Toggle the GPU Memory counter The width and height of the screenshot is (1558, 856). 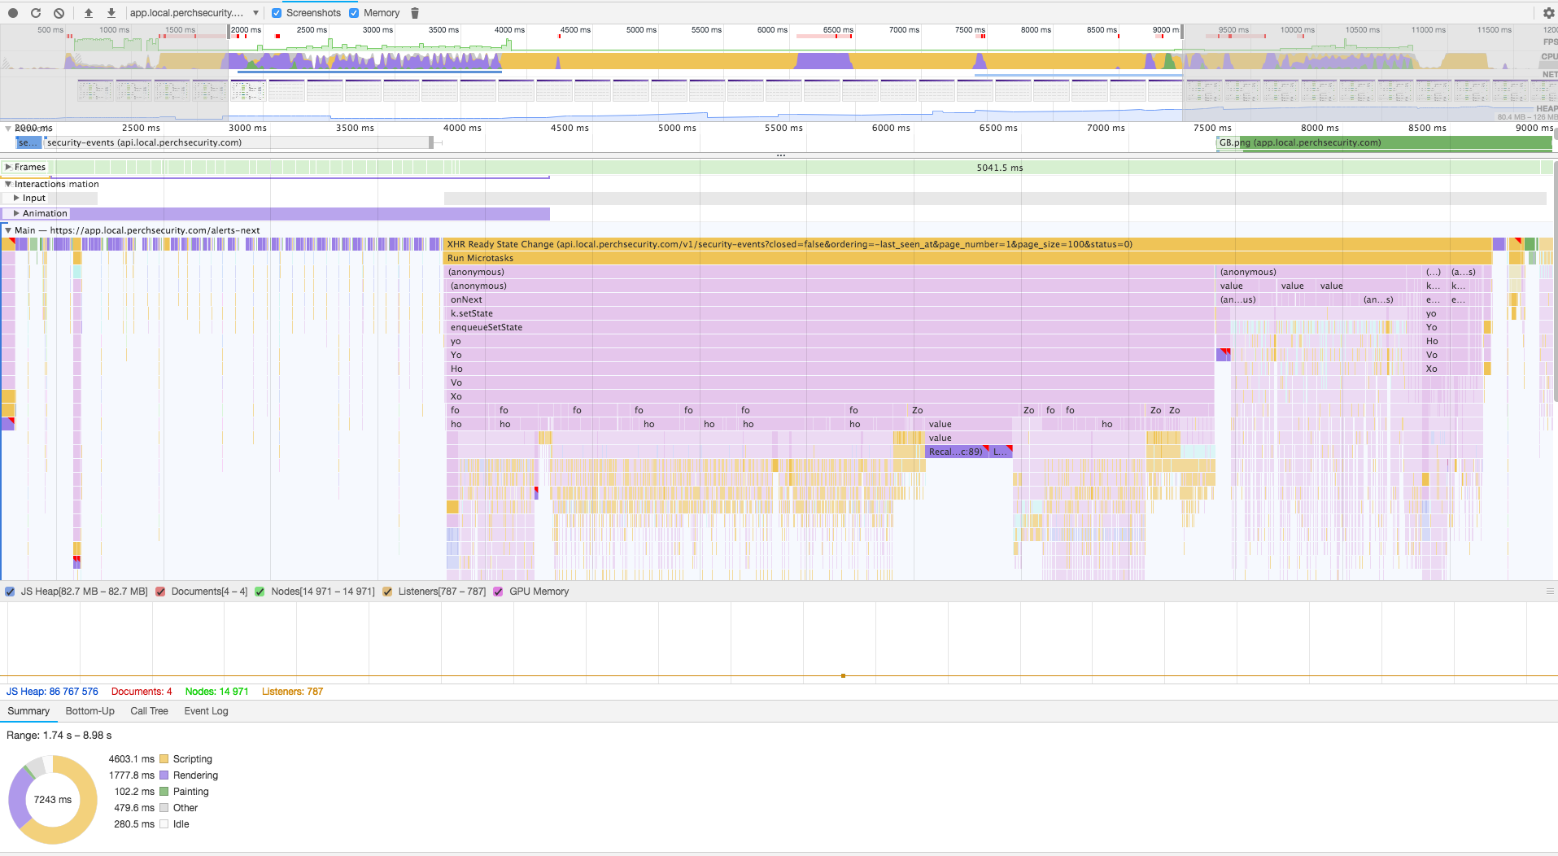point(498,592)
